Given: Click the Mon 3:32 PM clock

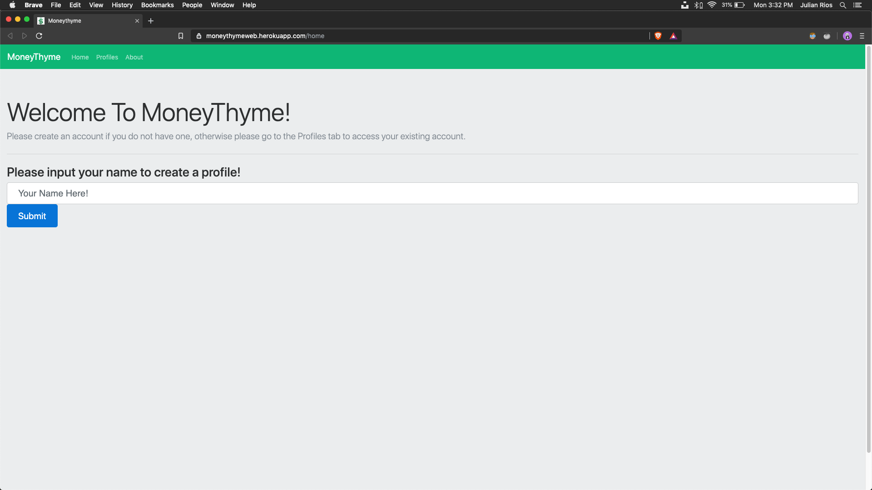Looking at the screenshot, I should pos(773,5).
